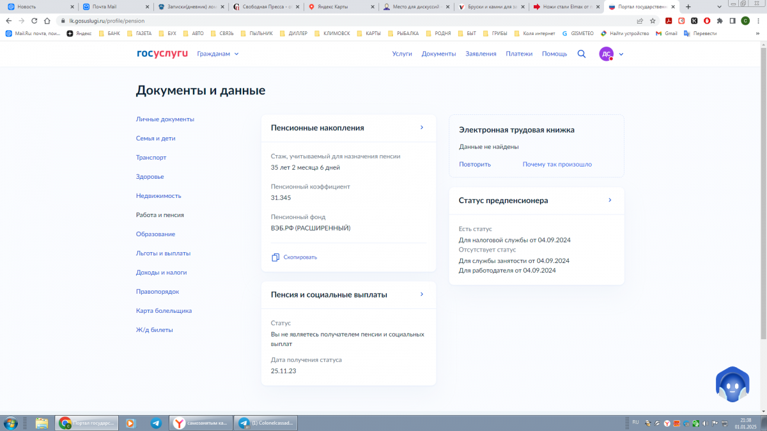Click the Повторить link
767x431 pixels.
tap(475, 164)
